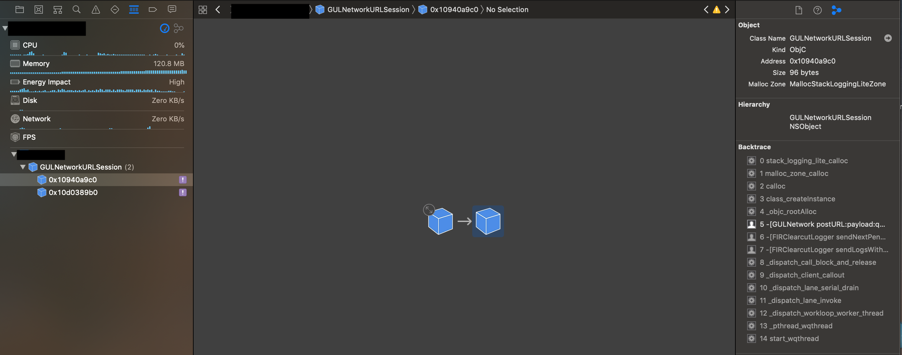Toggle the memory graph view icon
This screenshot has width=902, height=355.
tap(179, 28)
